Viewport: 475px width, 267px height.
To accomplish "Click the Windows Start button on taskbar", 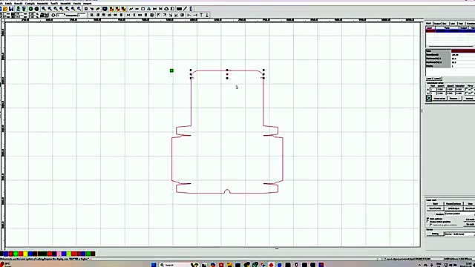I will point(154,265).
